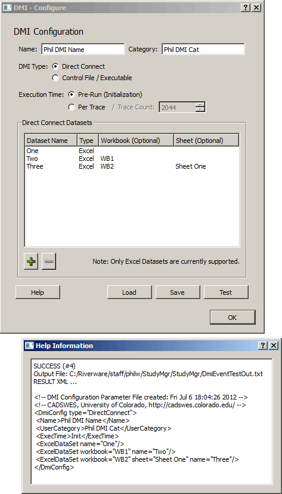Save the DMI configuration
This screenshot has height=494, width=282.
pos(178,292)
